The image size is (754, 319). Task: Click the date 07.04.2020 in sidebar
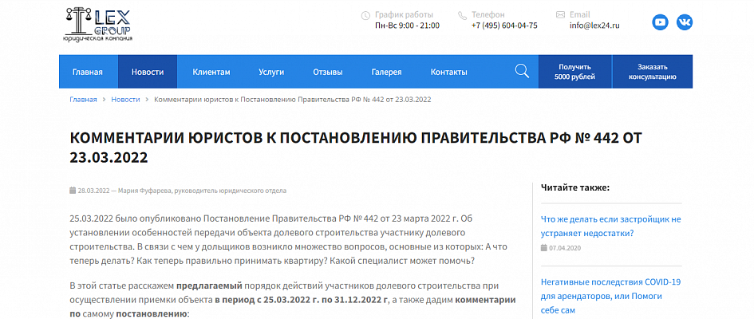click(565, 248)
